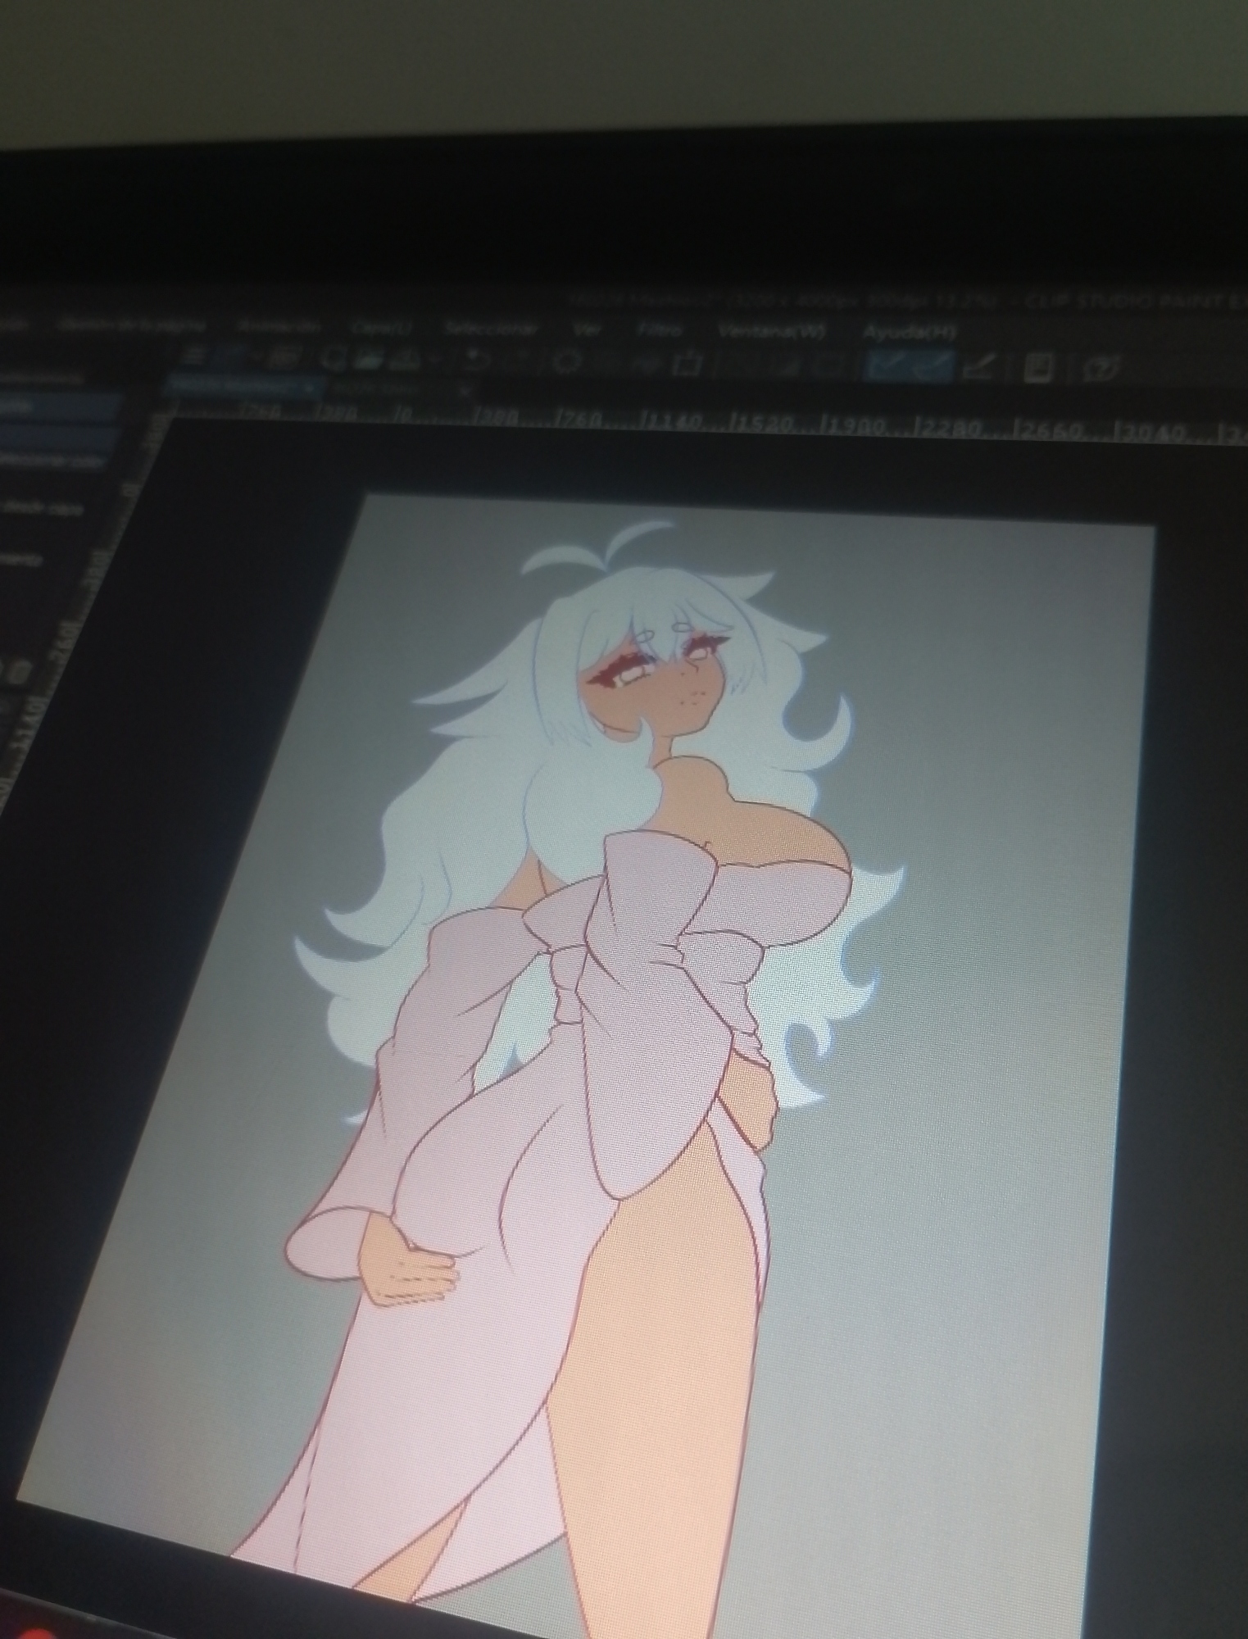Open the Seleccionar menu

[x=491, y=329]
